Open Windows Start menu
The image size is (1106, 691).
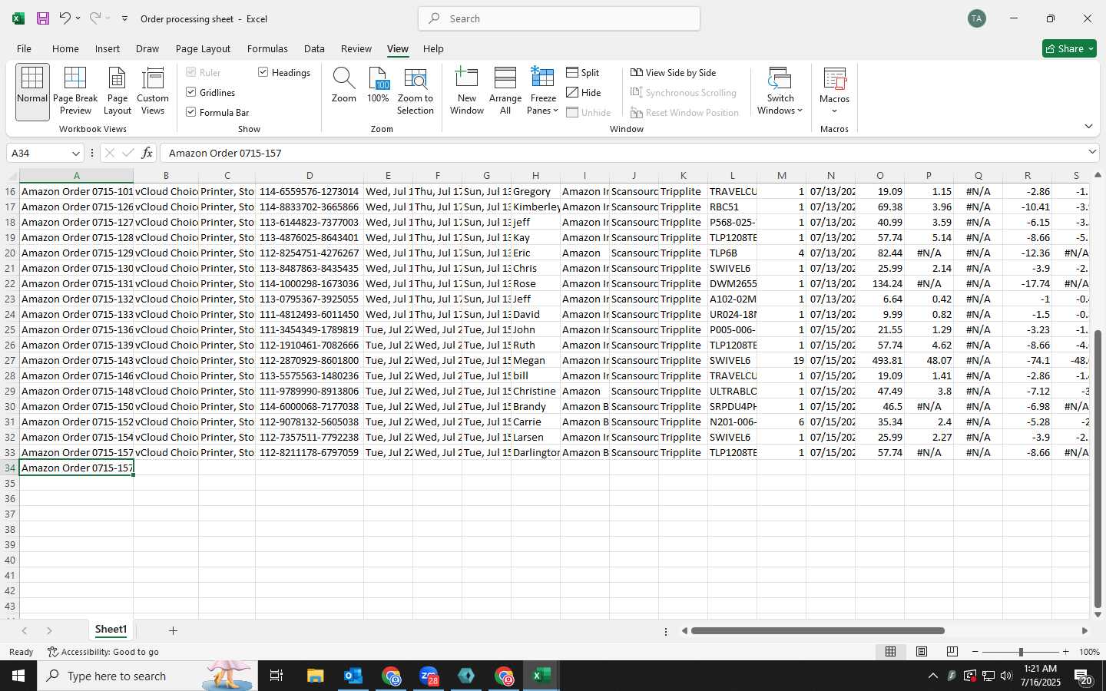[x=18, y=676]
